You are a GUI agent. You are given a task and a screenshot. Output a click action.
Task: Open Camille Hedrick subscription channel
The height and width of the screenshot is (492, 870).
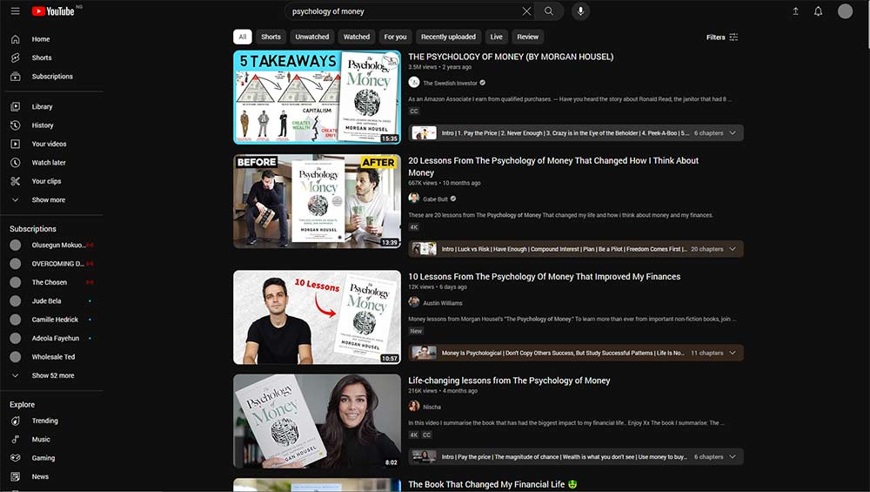[54, 320]
